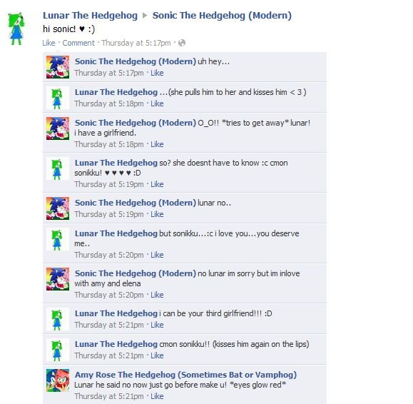Open the Lunar The Hedgehog link in the post header
Screen dimensions: 413x404
[90, 15]
